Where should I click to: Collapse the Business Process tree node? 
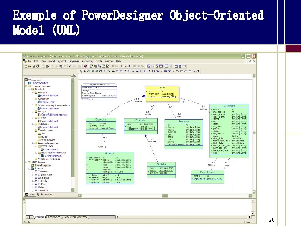(x=26, y=86)
